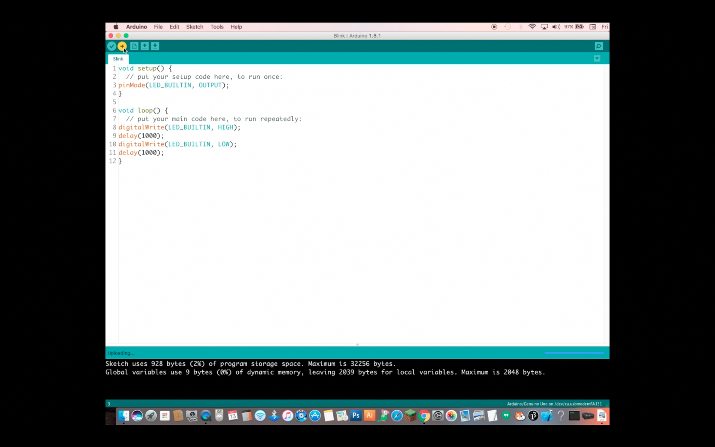Open iTunes from the dock

click(x=288, y=415)
